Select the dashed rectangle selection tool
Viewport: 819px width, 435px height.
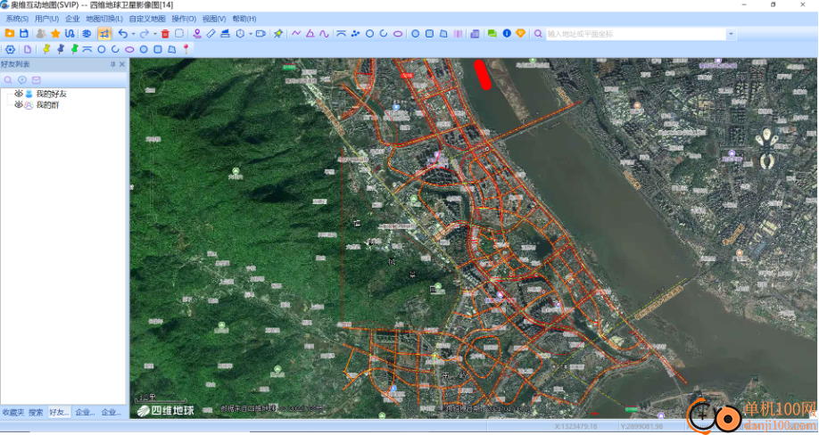click(179, 33)
